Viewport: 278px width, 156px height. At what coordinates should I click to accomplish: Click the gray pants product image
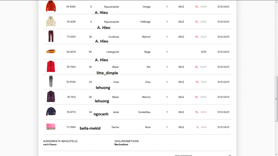pos(51,82)
